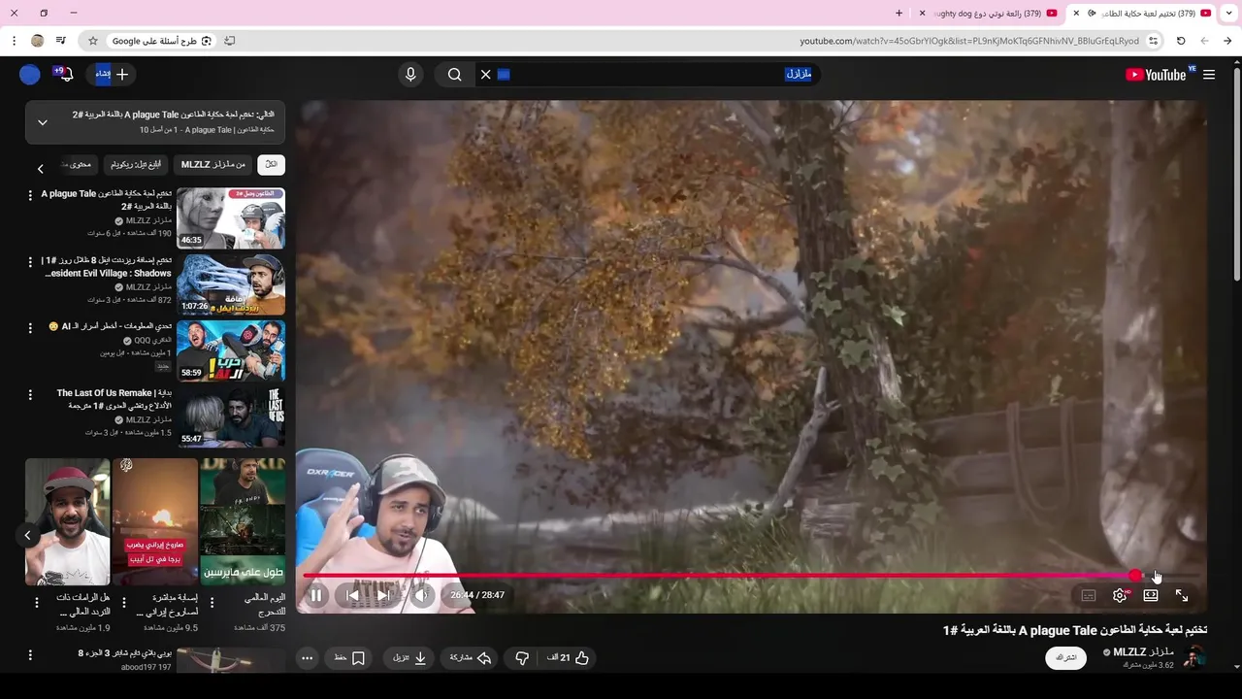Open the AI challenge video thumbnail (58:59)
1242x699 pixels.
pyautogui.click(x=231, y=351)
